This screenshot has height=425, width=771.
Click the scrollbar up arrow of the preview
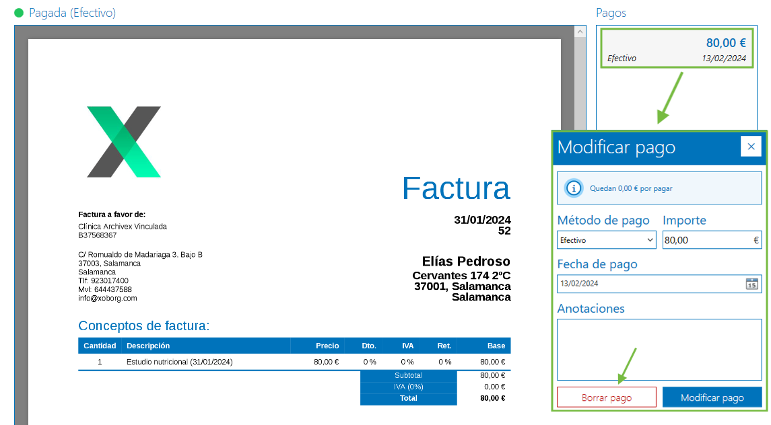click(578, 30)
